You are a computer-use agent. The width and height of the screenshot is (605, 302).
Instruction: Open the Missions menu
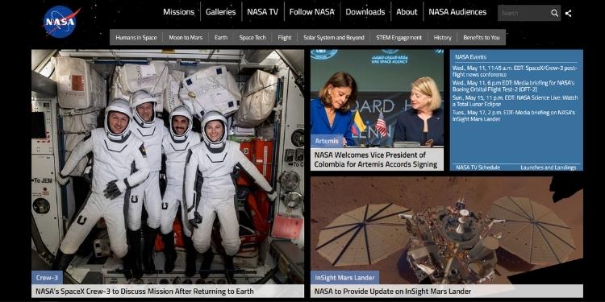tap(178, 12)
